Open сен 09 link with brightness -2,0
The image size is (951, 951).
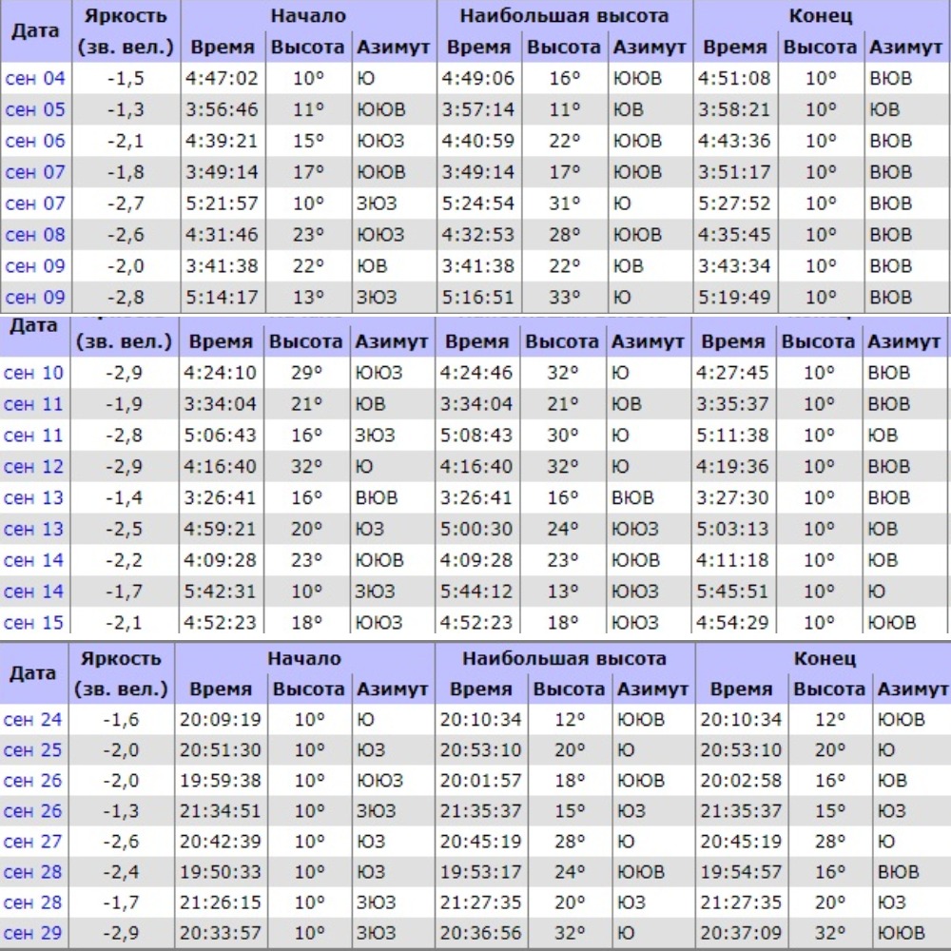click(35, 266)
